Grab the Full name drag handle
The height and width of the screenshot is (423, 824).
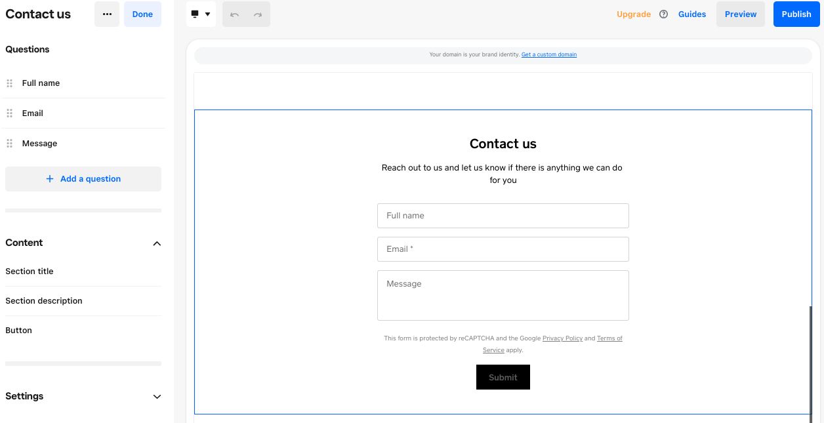coord(9,83)
